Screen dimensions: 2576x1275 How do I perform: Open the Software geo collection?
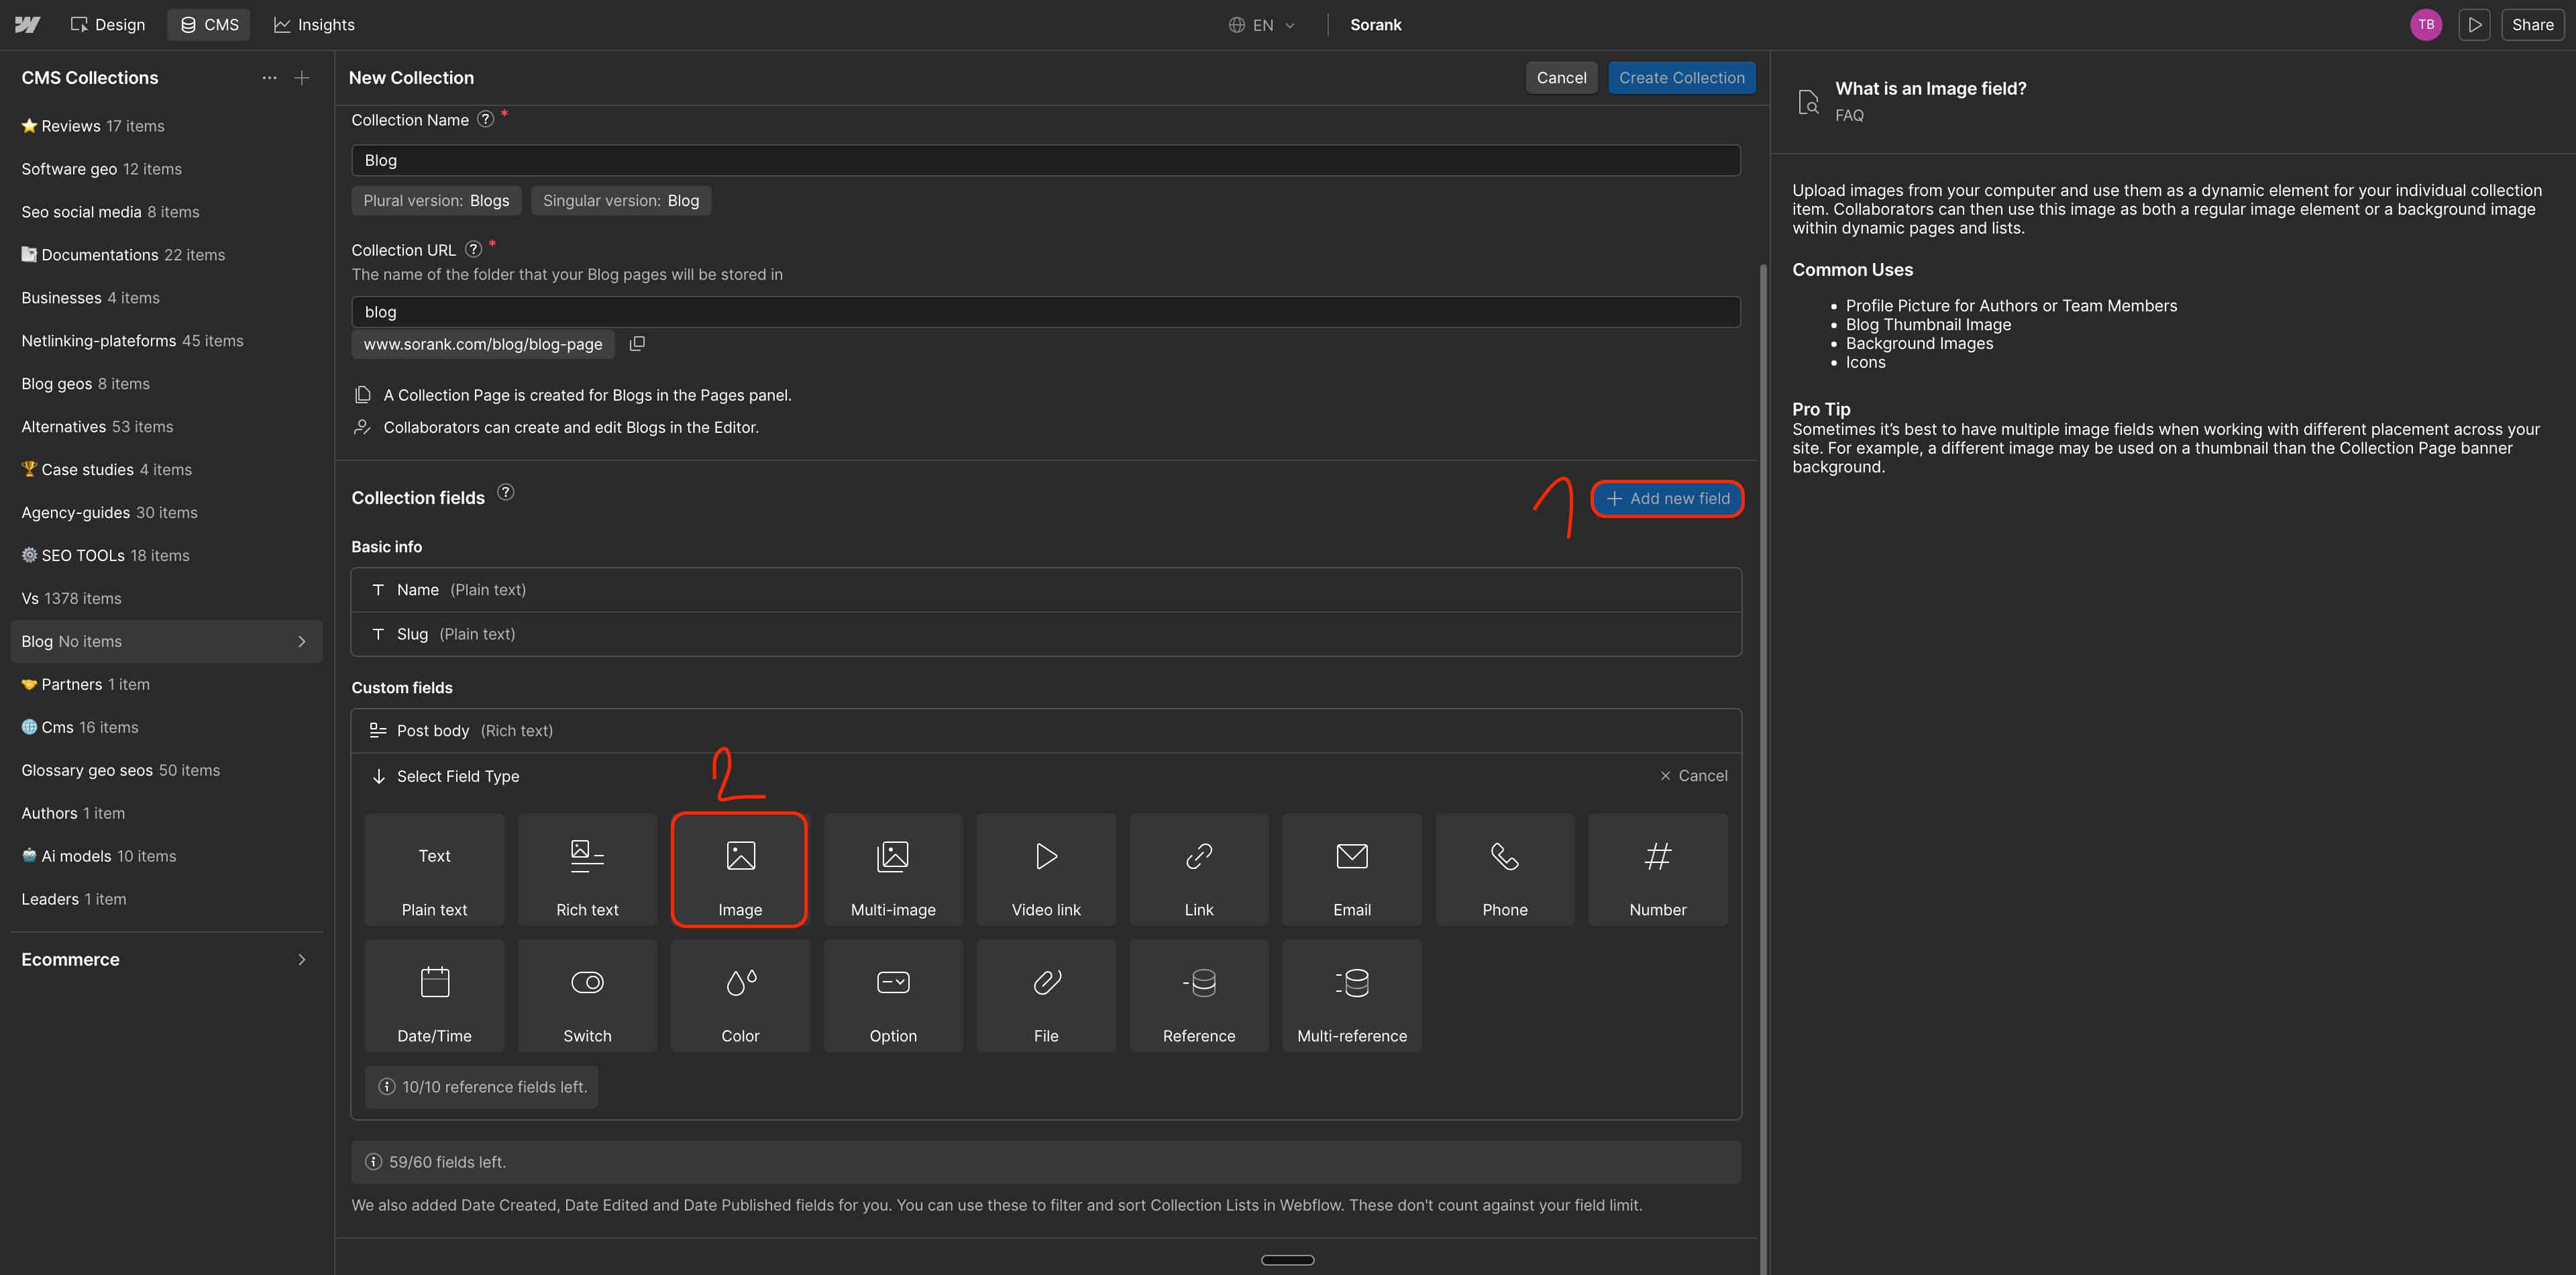point(166,169)
